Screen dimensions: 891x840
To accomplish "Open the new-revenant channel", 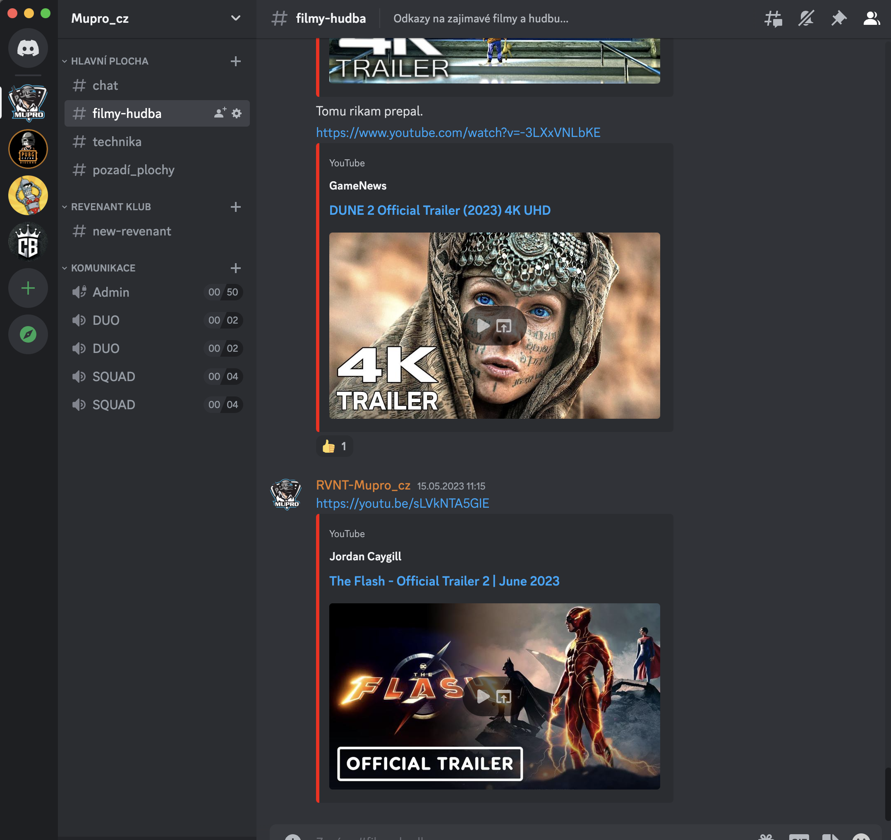I will point(157,231).
